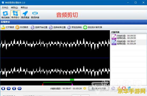Click the red start marker on timeline
Image resolution: width=147 pixels, height=96 pixels.
pyautogui.click(x=43, y=84)
